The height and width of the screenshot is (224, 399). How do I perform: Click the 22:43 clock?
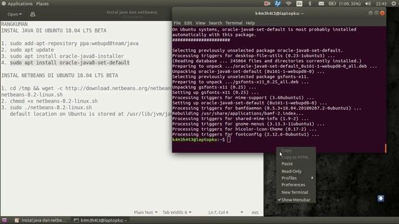point(381,4)
